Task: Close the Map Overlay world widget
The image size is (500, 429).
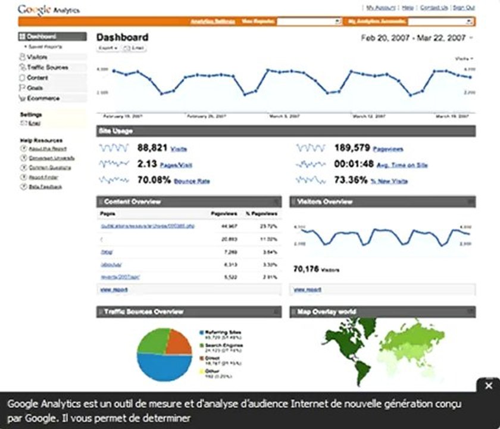Action: (x=470, y=310)
